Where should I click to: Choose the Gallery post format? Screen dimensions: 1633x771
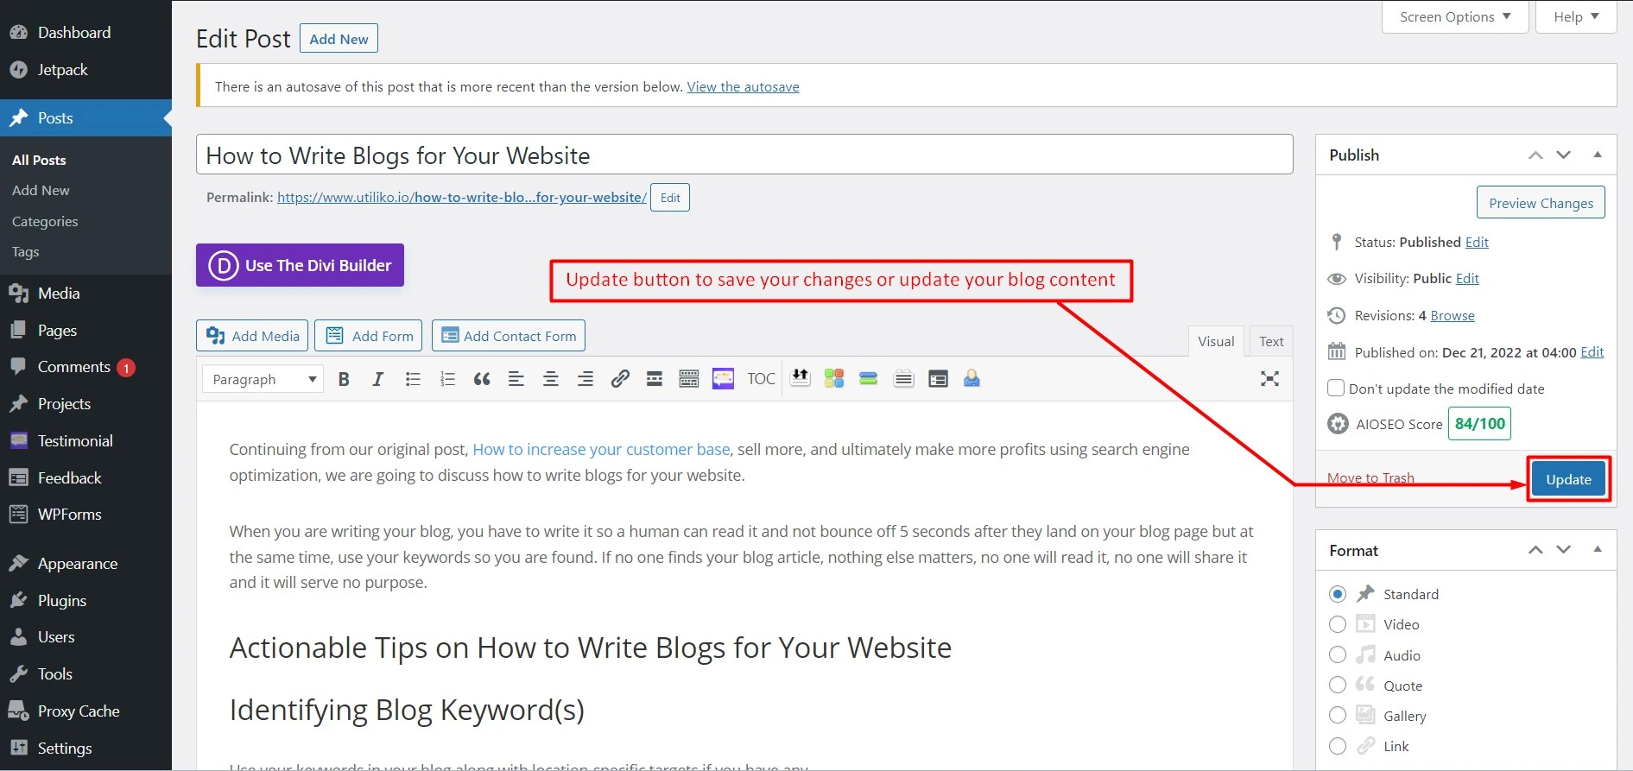1338,716
